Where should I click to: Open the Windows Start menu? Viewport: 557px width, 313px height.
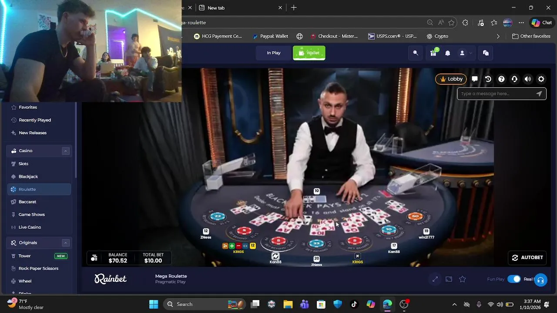click(154, 304)
